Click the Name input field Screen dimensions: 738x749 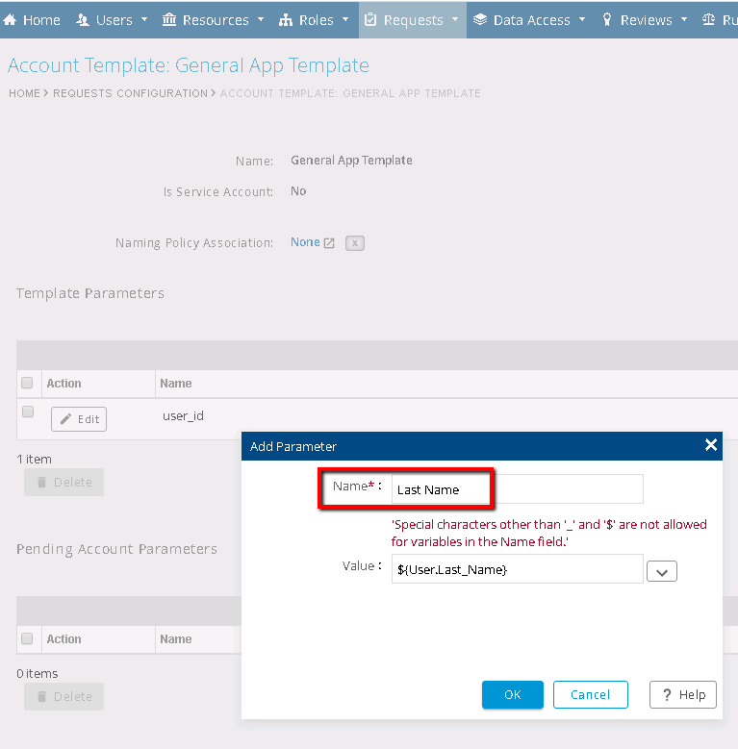(x=517, y=489)
